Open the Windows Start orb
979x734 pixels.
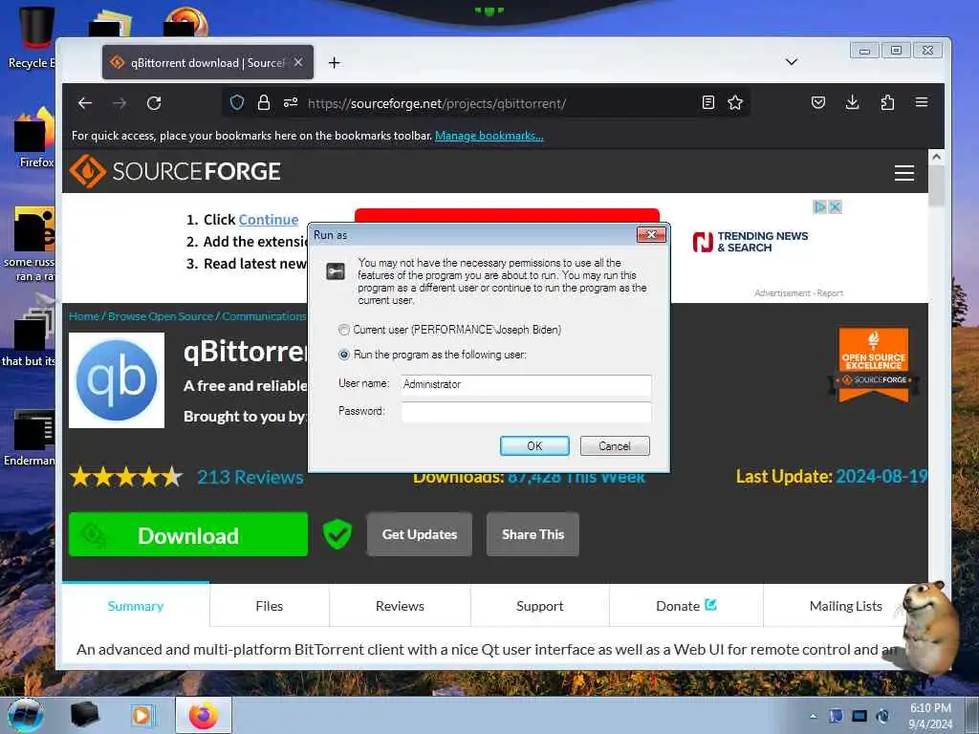coord(26,715)
